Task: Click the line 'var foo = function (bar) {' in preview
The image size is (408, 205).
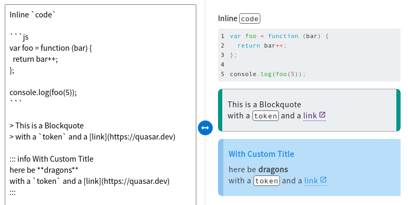Action: pos(279,36)
